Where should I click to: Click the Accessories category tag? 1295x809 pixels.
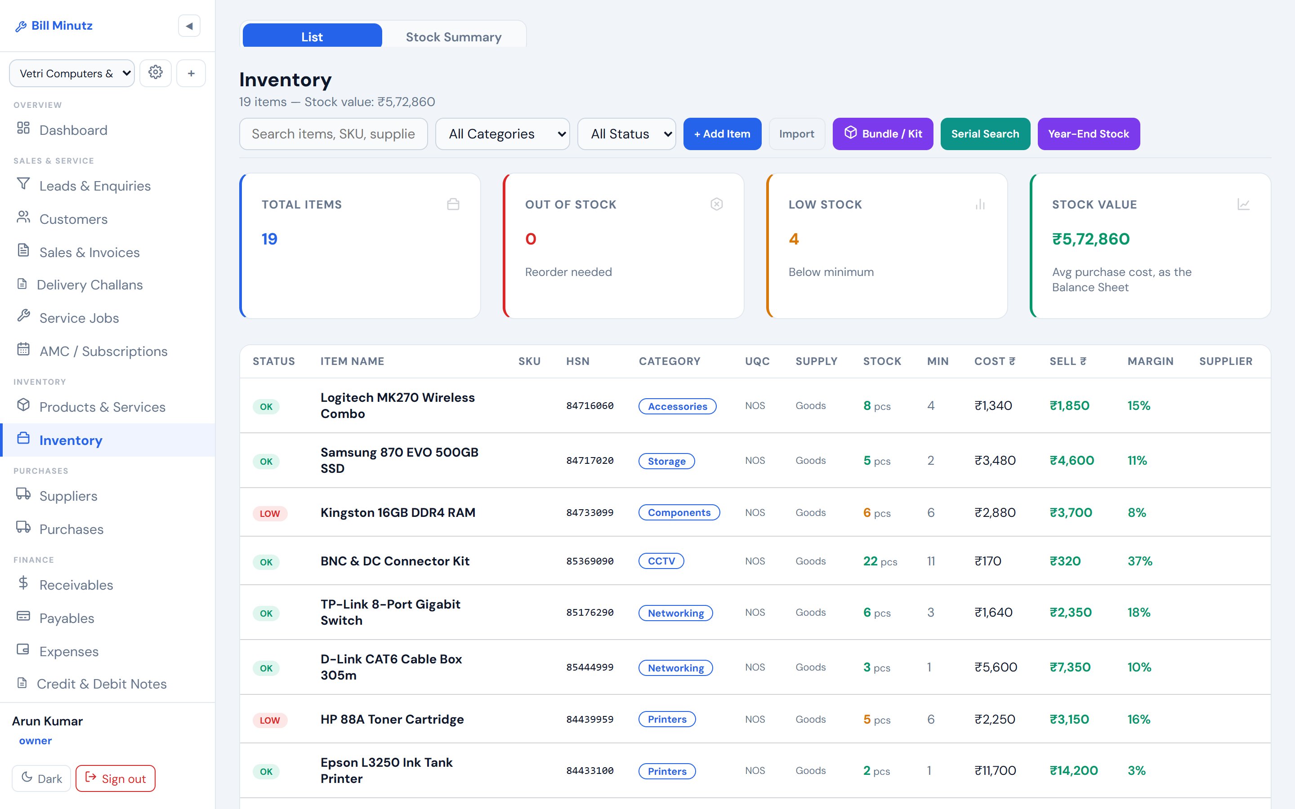[678, 406]
